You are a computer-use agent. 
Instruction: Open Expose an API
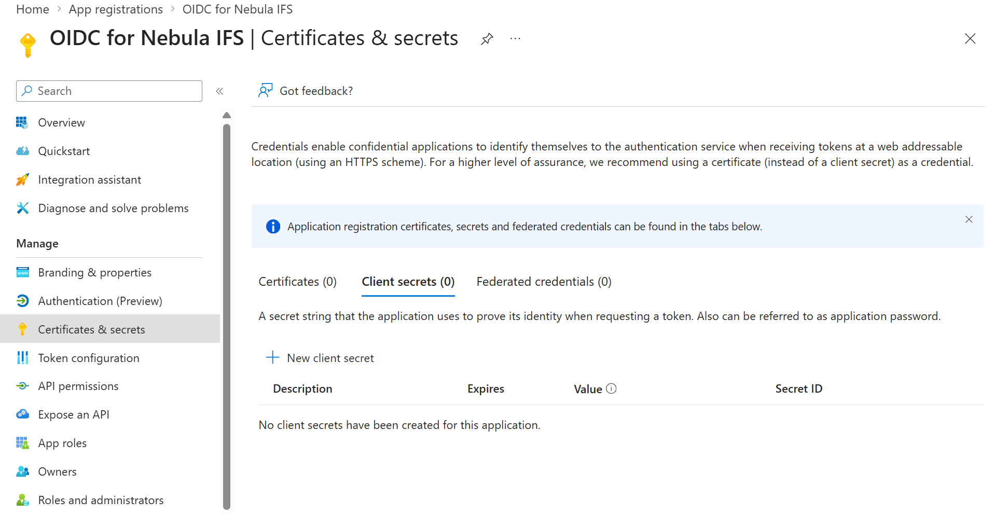coord(74,414)
